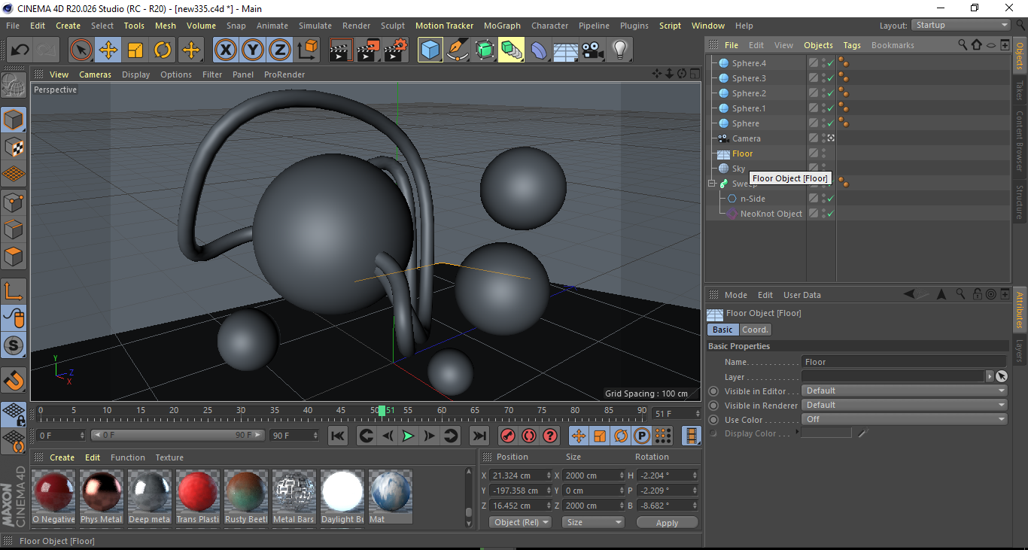Open the Takes side tab
This screenshot has height=550, width=1028.
coord(1020,90)
